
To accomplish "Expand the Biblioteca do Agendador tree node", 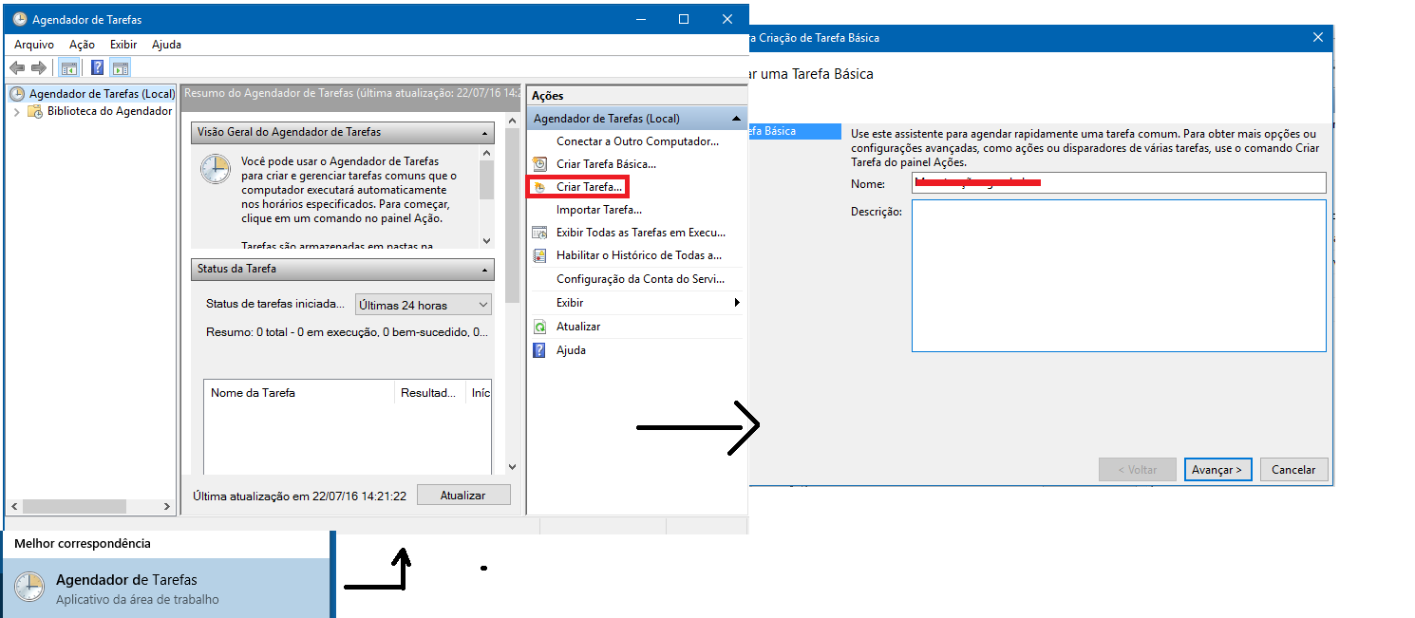I will pos(16,112).
